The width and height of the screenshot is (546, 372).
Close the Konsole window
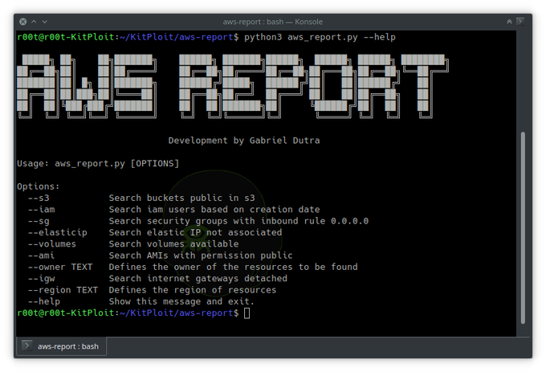pyautogui.click(x=23, y=22)
